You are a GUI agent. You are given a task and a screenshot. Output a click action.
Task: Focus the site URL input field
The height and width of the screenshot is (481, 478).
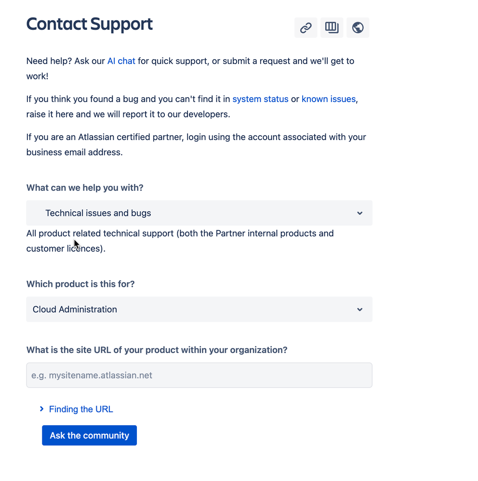[x=199, y=375]
